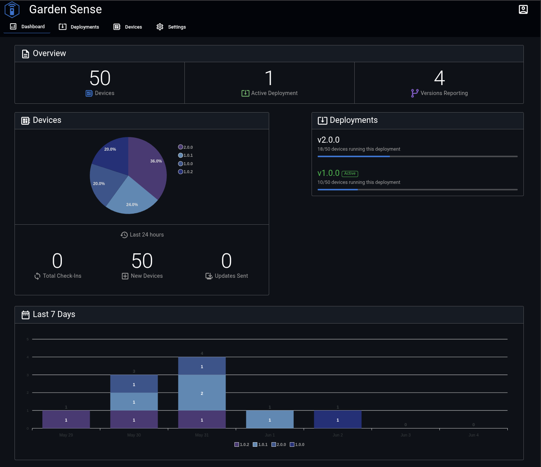Image resolution: width=541 pixels, height=467 pixels.
Task: Click the Active badge next to v1.0.0
Action: point(350,174)
